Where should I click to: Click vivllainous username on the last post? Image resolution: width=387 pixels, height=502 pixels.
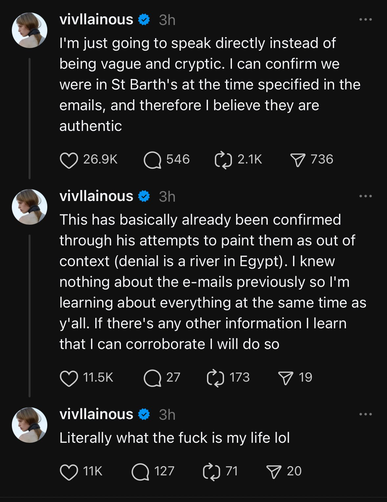96,414
